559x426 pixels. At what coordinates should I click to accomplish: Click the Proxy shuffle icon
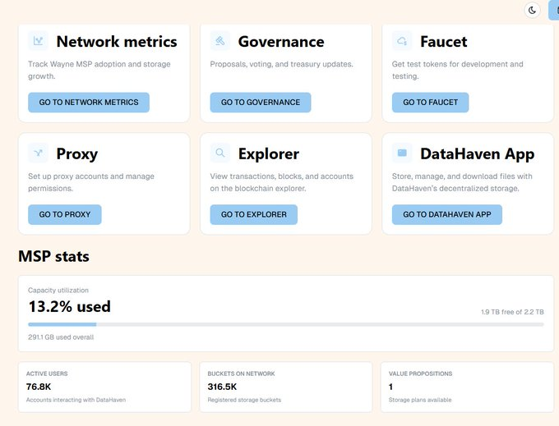point(38,153)
